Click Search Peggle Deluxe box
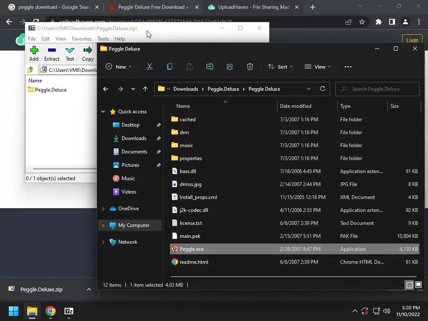Viewport: 428px width, 321px height. (x=377, y=89)
